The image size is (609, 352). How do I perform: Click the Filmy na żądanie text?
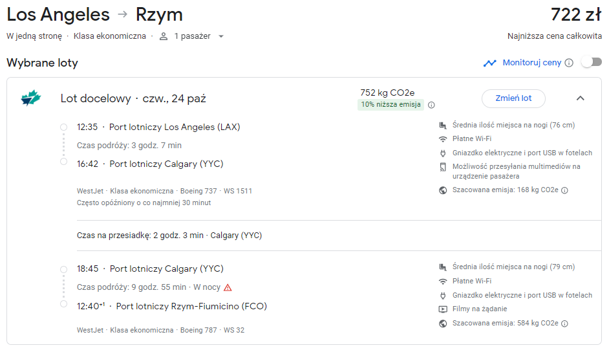480,309
